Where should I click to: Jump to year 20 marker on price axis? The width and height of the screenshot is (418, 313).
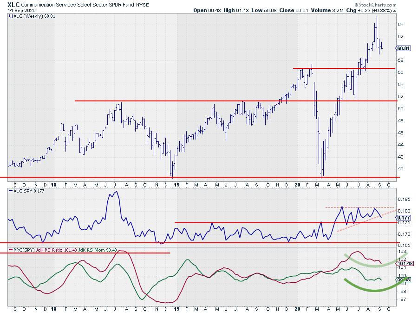point(297,184)
